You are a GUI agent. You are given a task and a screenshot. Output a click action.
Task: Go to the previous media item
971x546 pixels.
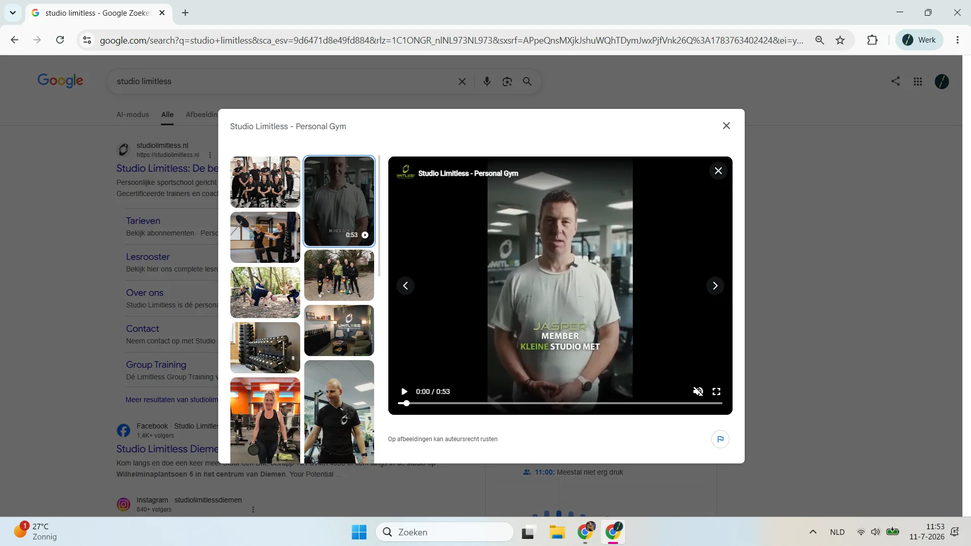click(406, 286)
